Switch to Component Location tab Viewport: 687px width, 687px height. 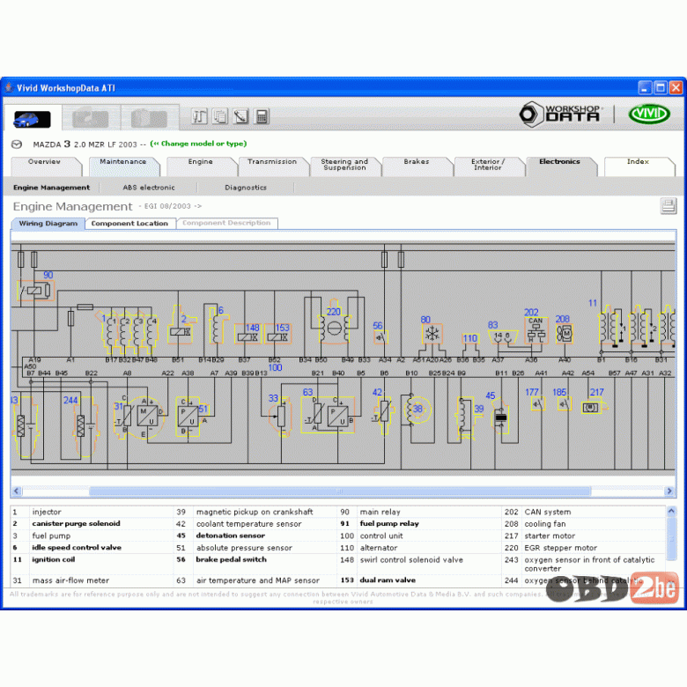click(x=129, y=224)
